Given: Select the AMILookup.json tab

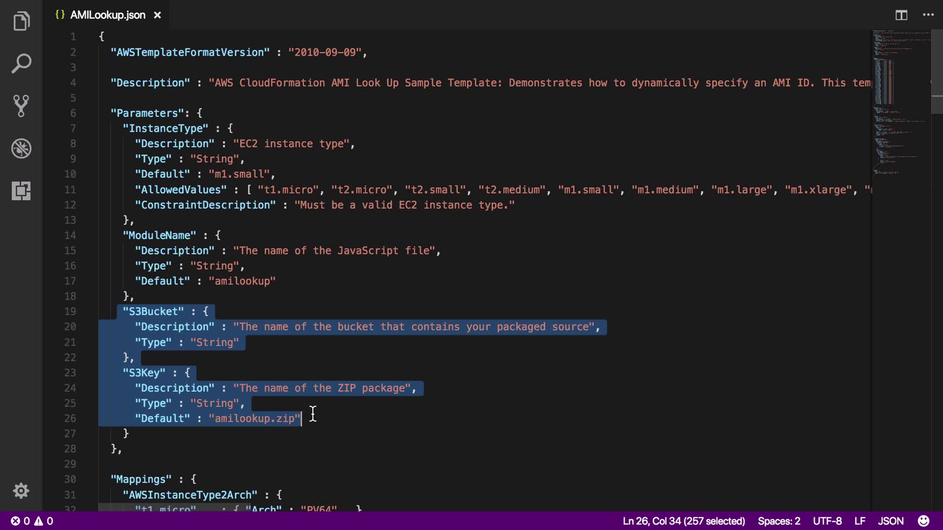Looking at the screenshot, I should click(108, 15).
